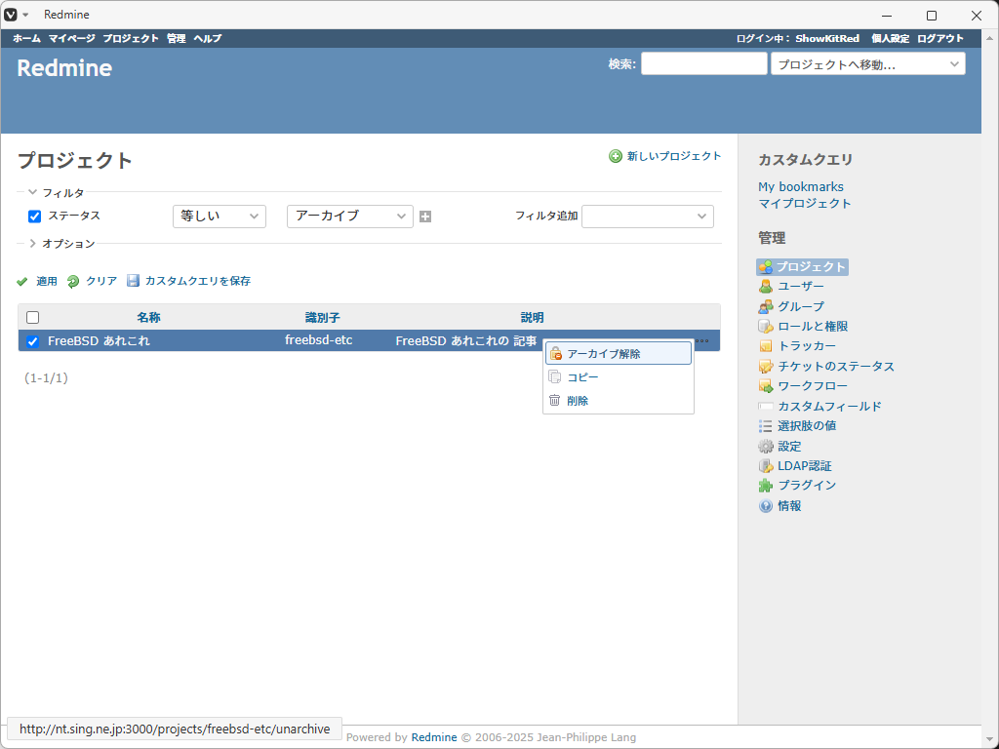Open the マイプロジェクト custom query
Viewport: 999px width, 749px height.
click(805, 203)
